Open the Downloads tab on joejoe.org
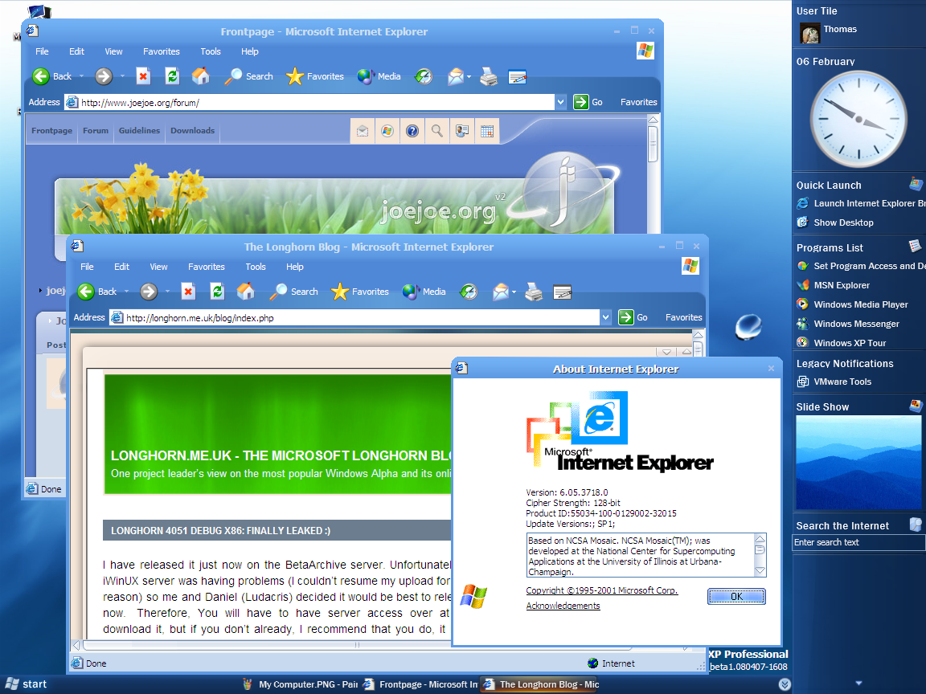Viewport: 926px width, 694px height. point(193,130)
